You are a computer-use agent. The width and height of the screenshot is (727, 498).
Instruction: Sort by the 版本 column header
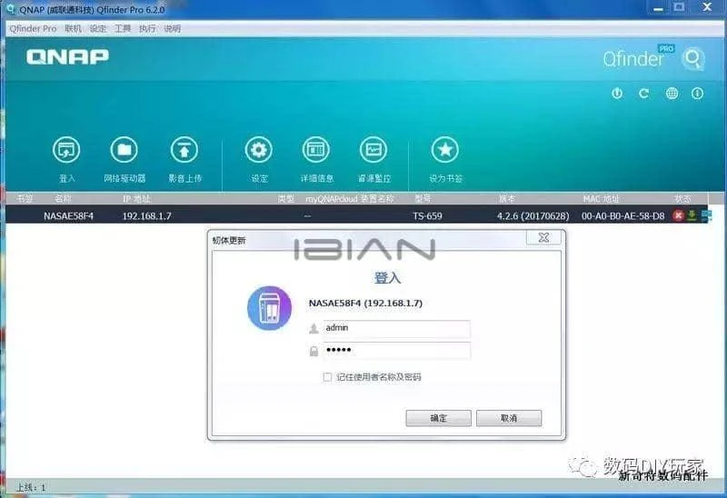tap(507, 199)
